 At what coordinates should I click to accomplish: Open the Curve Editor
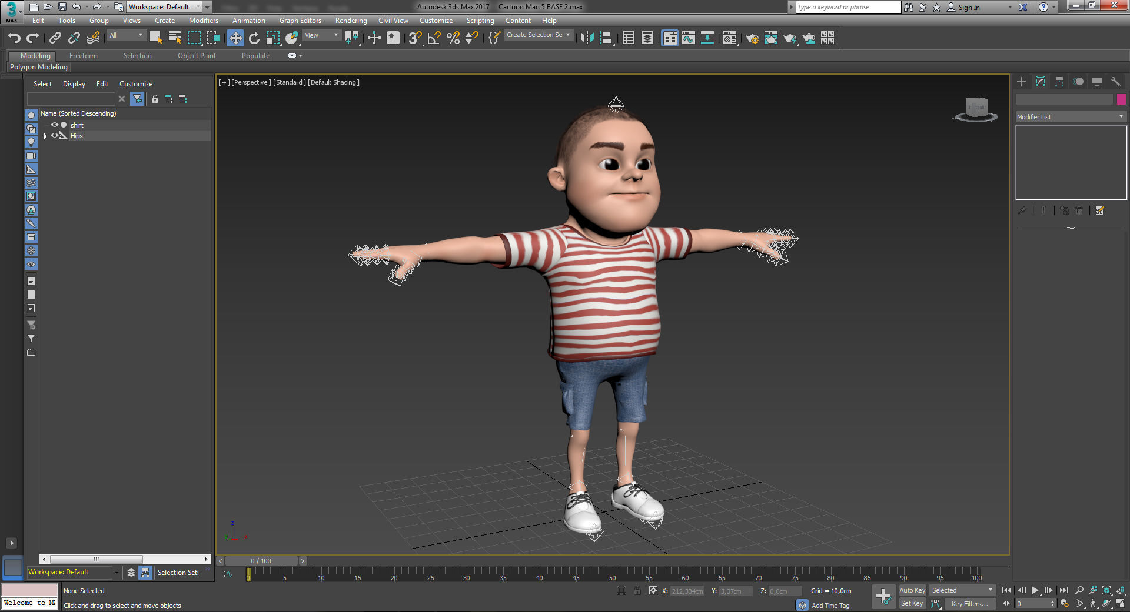coord(689,38)
